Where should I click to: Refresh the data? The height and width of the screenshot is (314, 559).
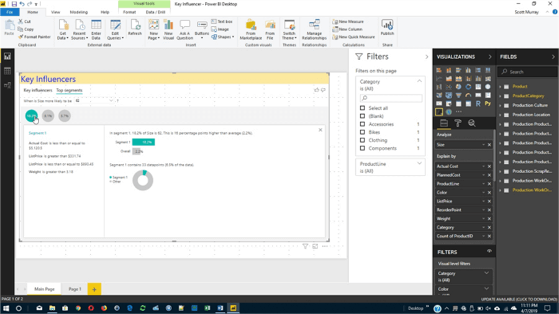(x=135, y=28)
